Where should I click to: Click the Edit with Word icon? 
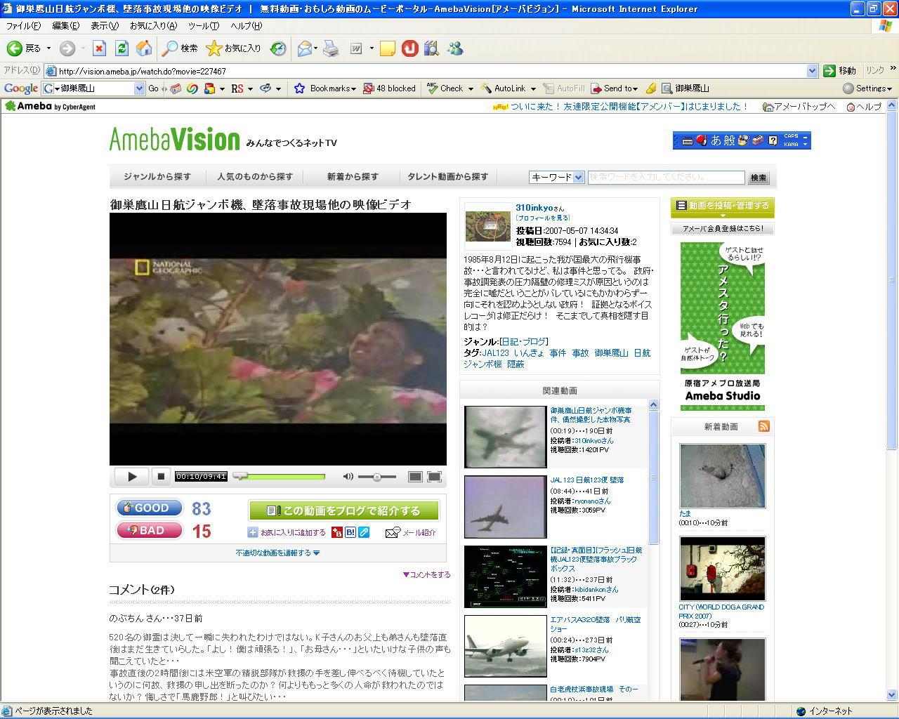[357, 48]
